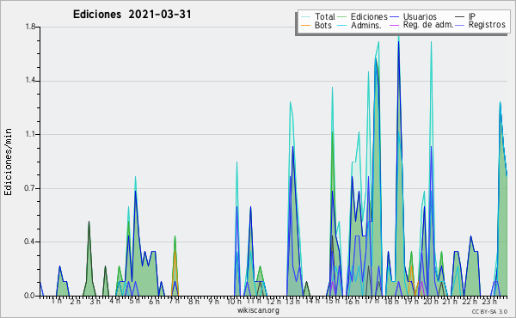516x318 pixels.
Task: Click the '10 h' x-axis label
Action: click(x=234, y=301)
